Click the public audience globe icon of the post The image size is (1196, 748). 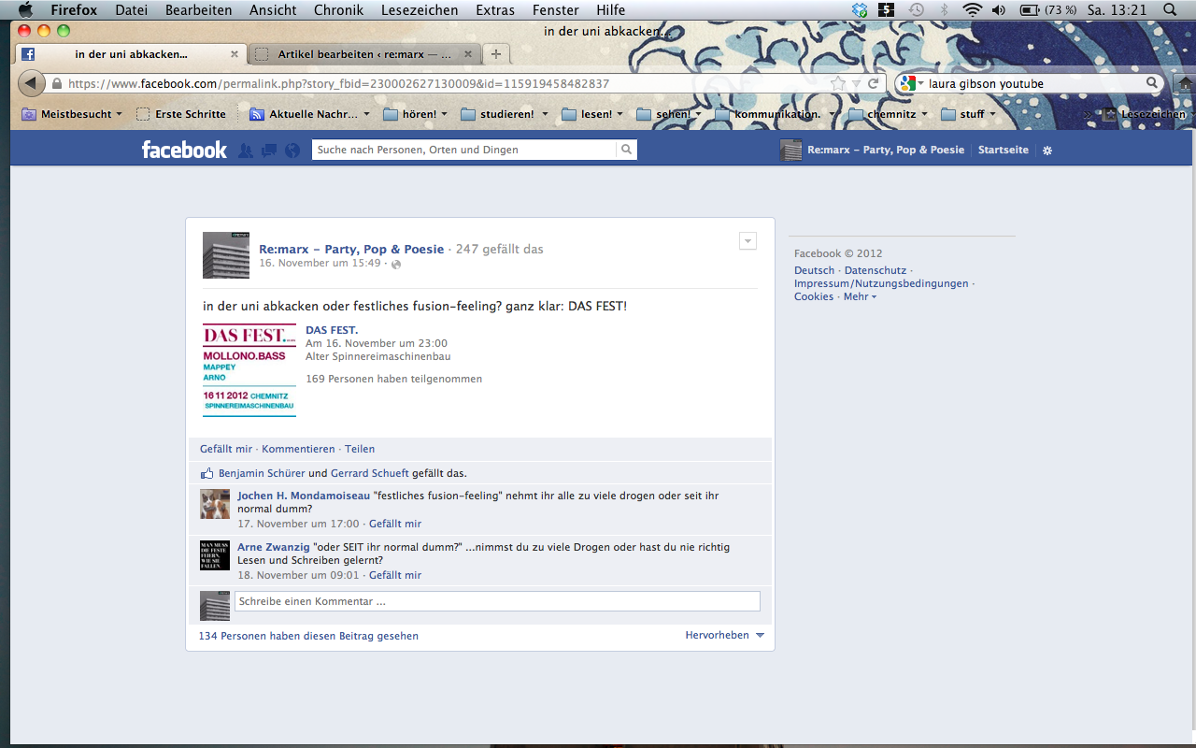tap(396, 265)
